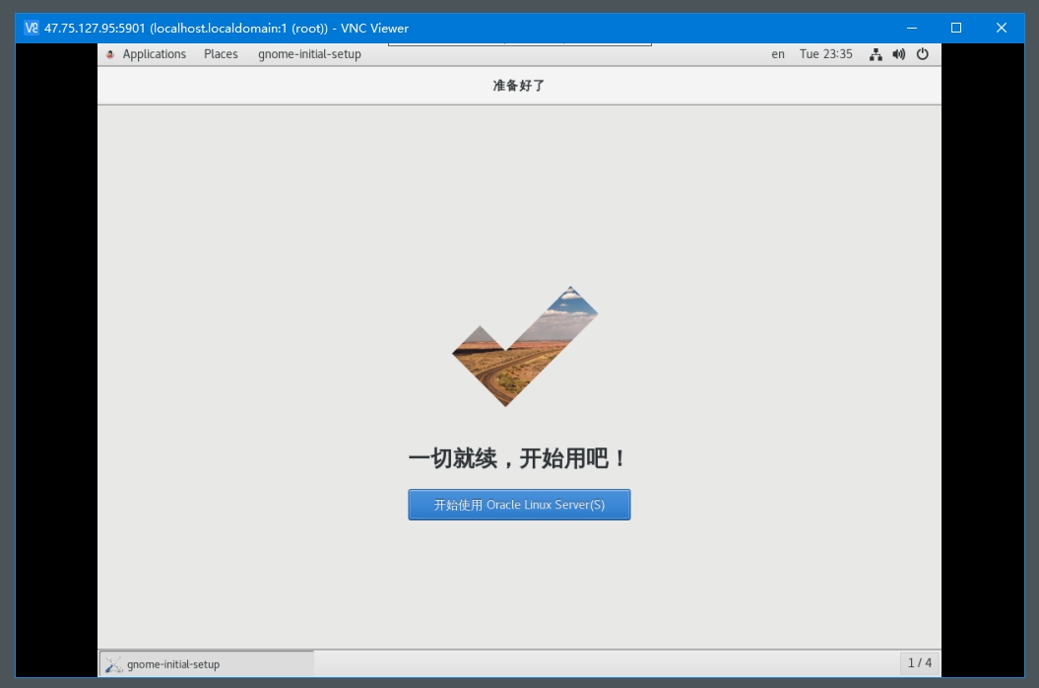Click 开始使用 Oracle Linux Server button

(519, 505)
